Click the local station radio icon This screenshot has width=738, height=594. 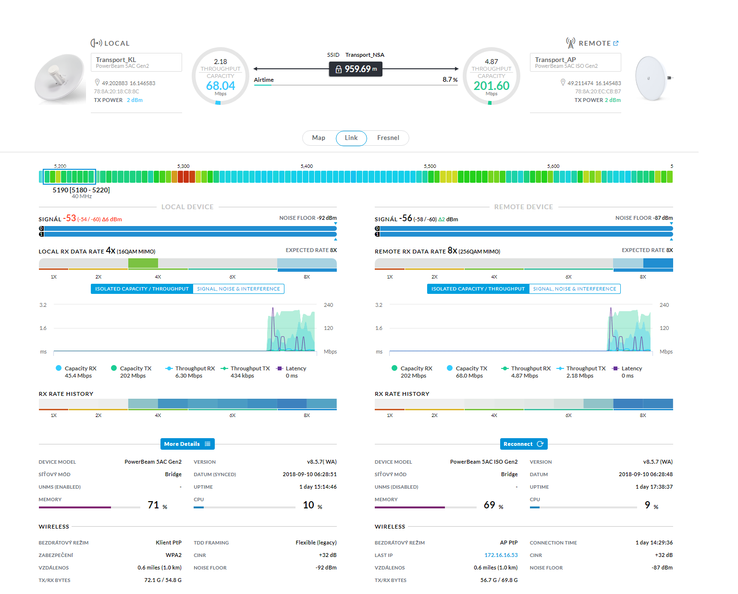click(96, 43)
